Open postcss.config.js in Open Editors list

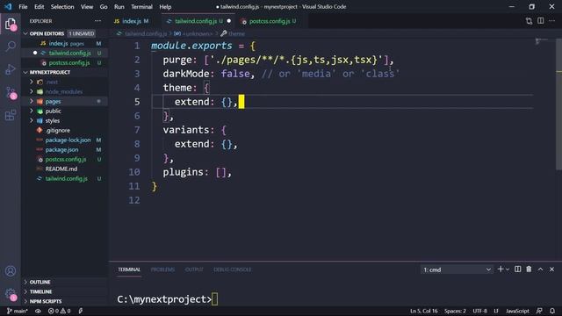(64, 62)
